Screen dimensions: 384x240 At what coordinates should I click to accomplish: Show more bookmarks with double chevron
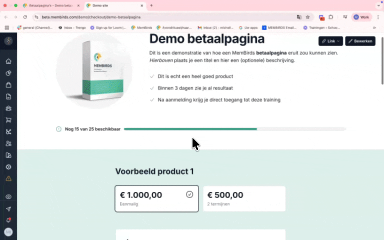[374, 27]
